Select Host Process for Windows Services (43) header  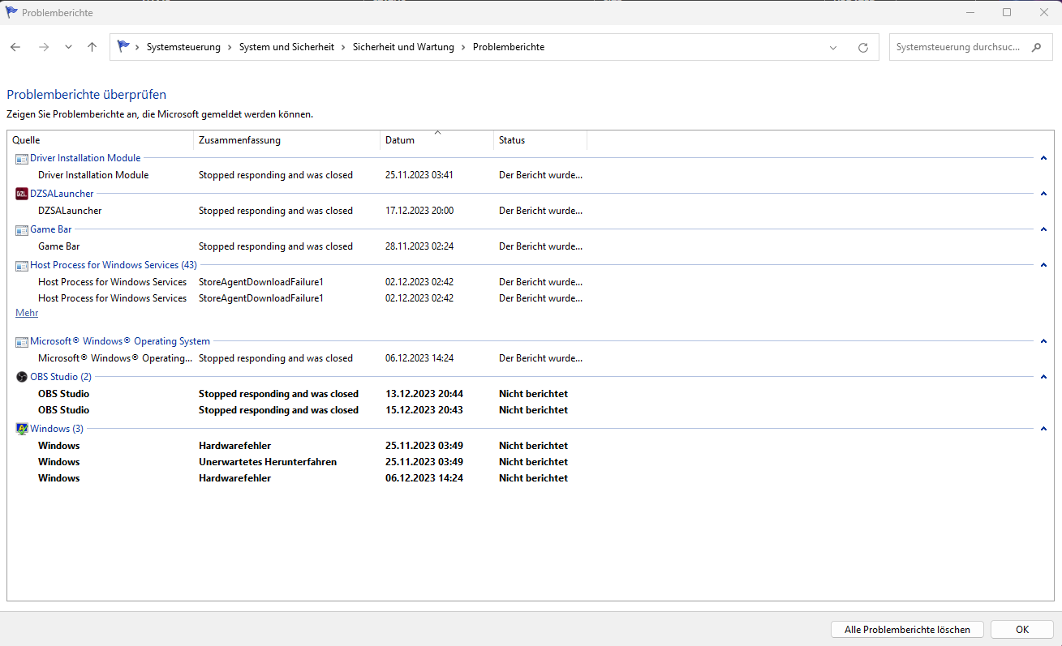pos(114,265)
